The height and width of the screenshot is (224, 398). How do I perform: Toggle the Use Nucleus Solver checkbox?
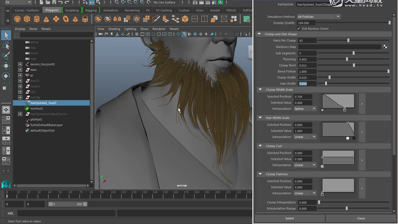pyautogui.click(x=300, y=28)
